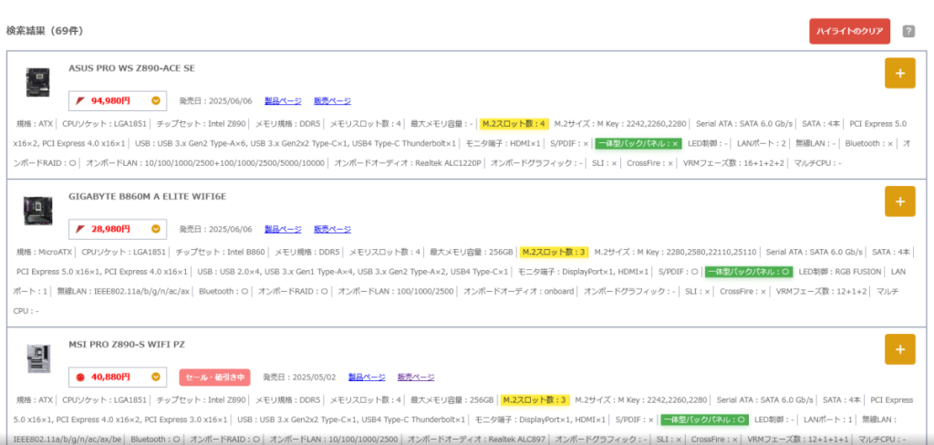Click the green 一体型バックパネル spec in GIGABYTE row
Screen dimensions: 934x445
[749, 272]
